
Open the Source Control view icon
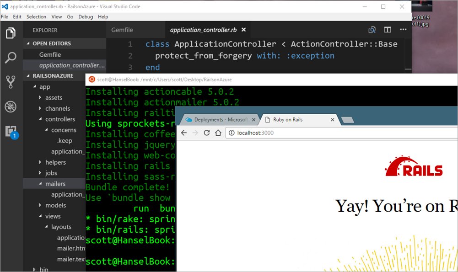click(11, 82)
